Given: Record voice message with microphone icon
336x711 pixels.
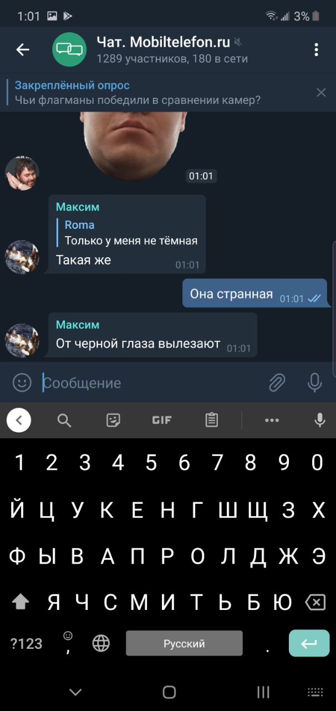Looking at the screenshot, I should pyautogui.click(x=315, y=383).
